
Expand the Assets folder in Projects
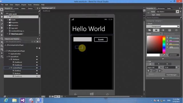point(7,20)
